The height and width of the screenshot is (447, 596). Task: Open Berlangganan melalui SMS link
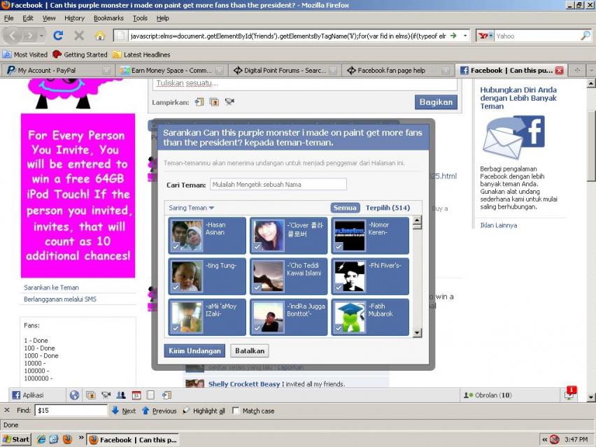tap(60, 299)
